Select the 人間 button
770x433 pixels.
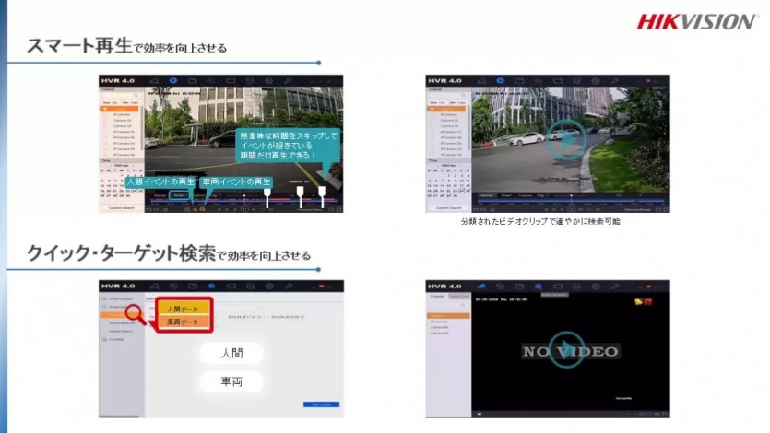[231, 353]
